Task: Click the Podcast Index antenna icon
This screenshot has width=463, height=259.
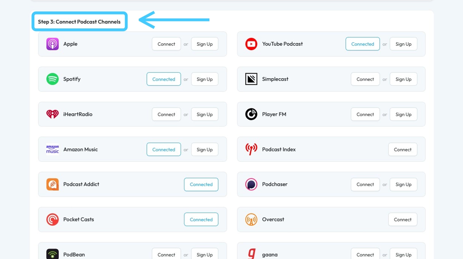Action: pos(251,149)
